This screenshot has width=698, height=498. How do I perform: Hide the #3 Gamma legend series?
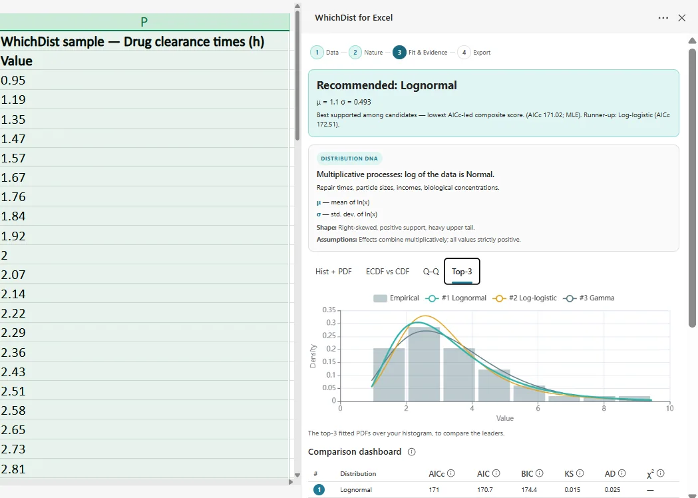588,298
